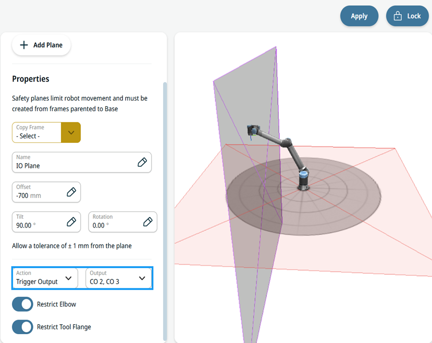
Task: Edit Offset value via pencil icon
Action: 71,192
